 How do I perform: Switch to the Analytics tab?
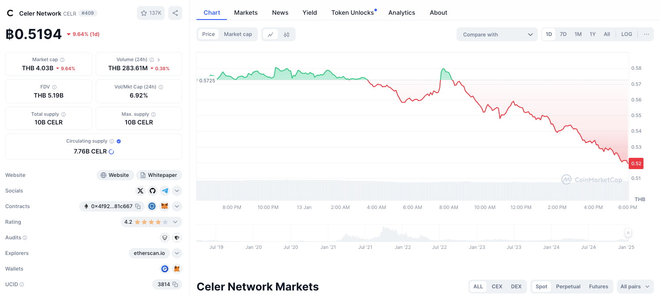pos(402,13)
